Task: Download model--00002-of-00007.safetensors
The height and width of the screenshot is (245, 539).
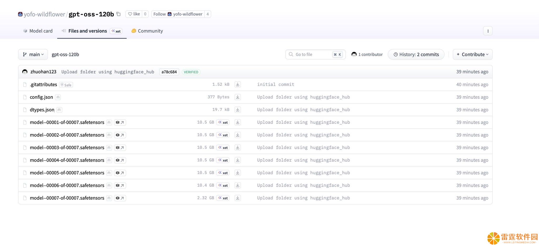Action: coord(237,135)
